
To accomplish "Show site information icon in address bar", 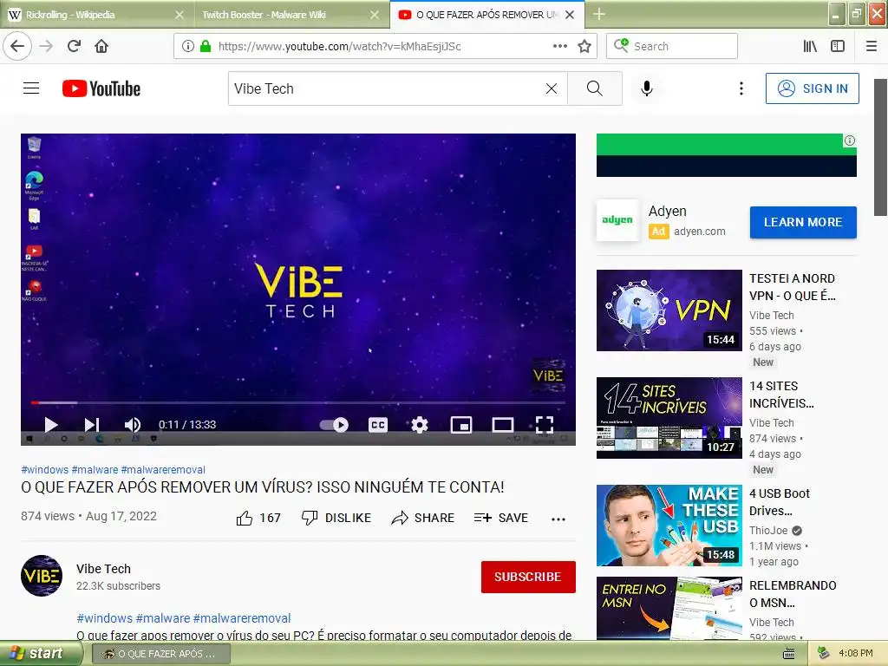I will [x=188, y=46].
